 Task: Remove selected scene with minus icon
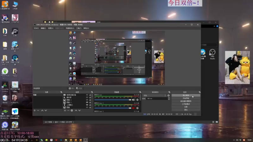click(38, 110)
